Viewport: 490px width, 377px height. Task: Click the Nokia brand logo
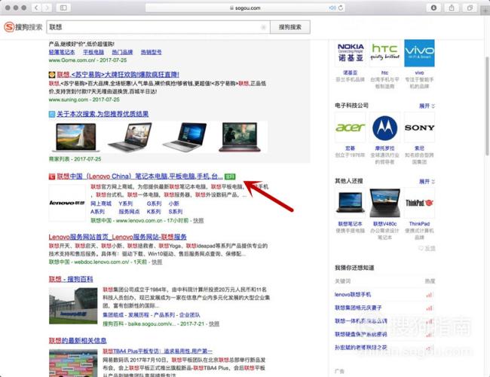coord(351,53)
